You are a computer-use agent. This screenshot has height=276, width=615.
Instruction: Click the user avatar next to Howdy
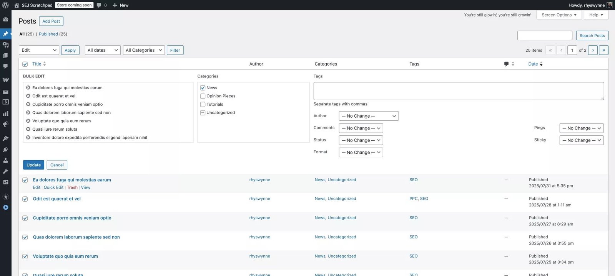click(610, 5)
